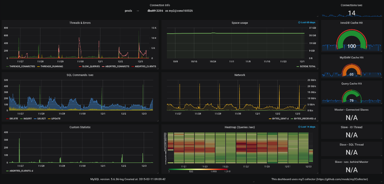This screenshot has width=384, height=184.
Task: Click the dbs09:3316 host text
Action: point(155,11)
